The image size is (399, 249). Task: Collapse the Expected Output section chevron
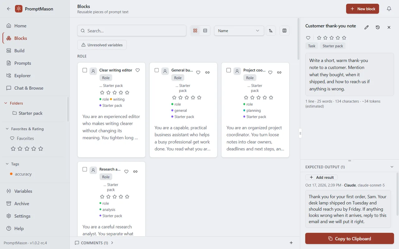click(392, 167)
